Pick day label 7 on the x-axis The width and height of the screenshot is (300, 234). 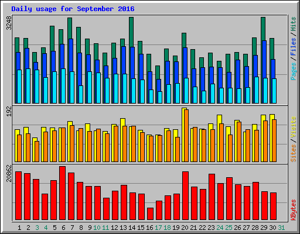72,228
